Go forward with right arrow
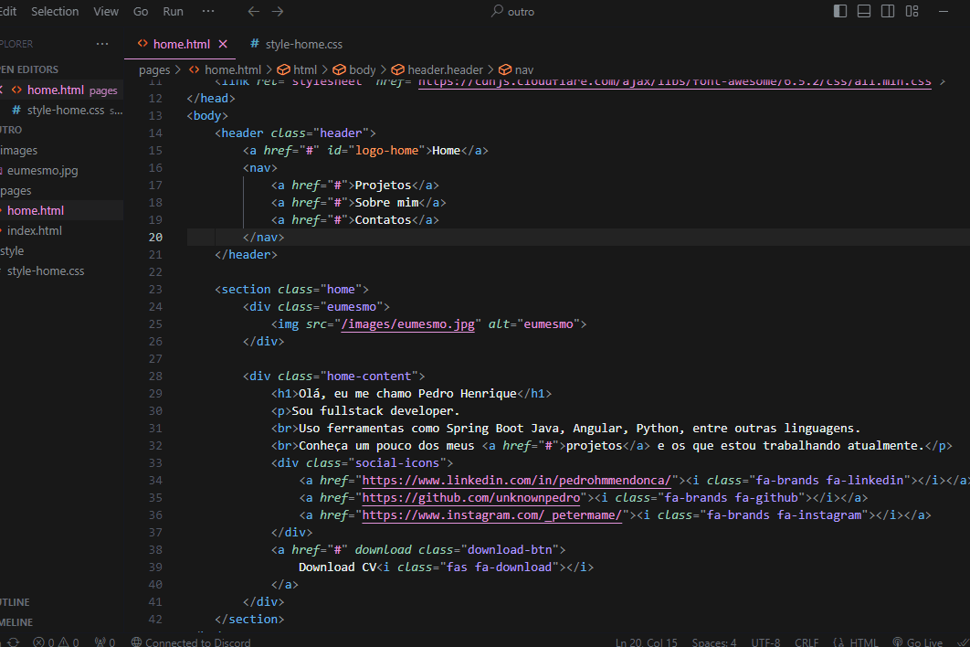Viewport: 970px width, 647px height. click(x=278, y=11)
